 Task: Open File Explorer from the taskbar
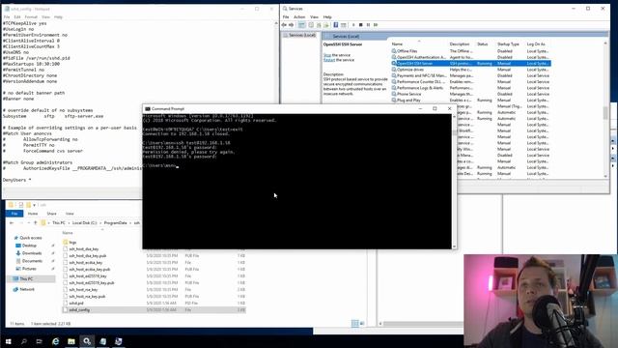pyautogui.click(x=71, y=341)
